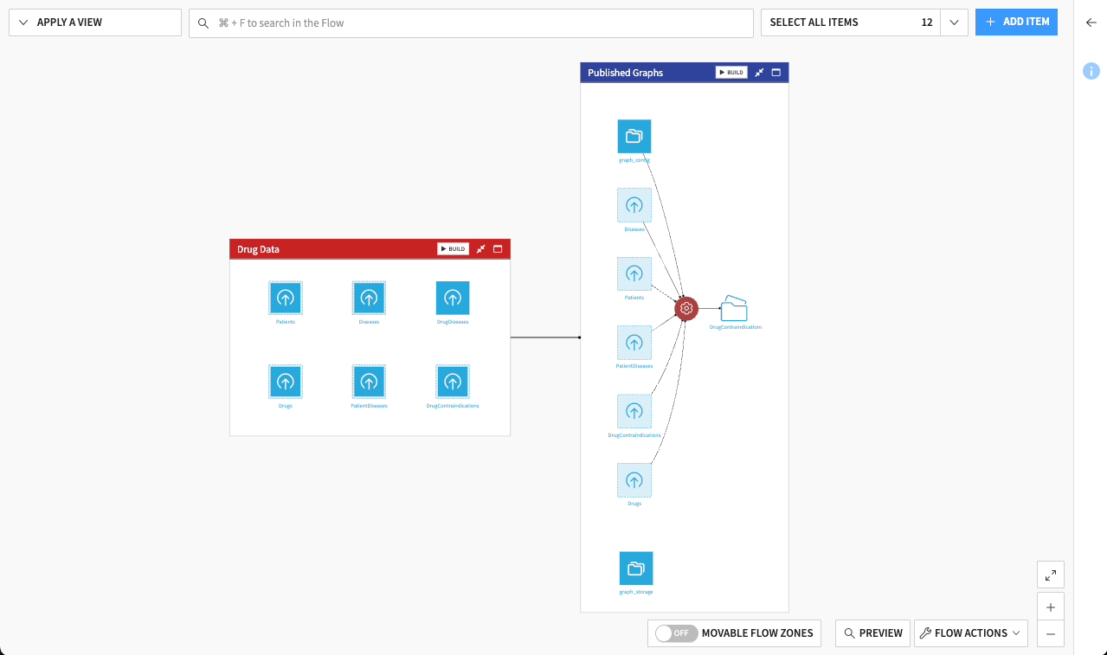Select the Patients dataset in Drug Data zone
The height and width of the screenshot is (655, 1107).
pyautogui.click(x=286, y=299)
